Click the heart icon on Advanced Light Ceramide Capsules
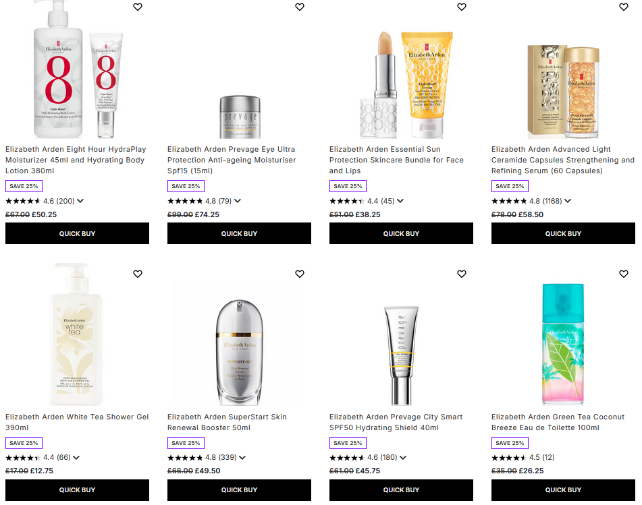The width and height of the screenshot is (642, 505). (623, 7)
